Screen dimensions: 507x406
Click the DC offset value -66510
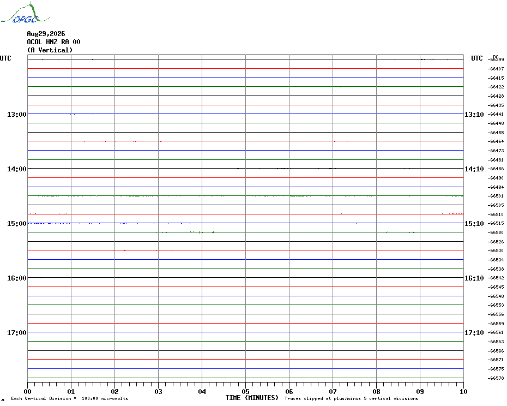[x=496, y=214]
